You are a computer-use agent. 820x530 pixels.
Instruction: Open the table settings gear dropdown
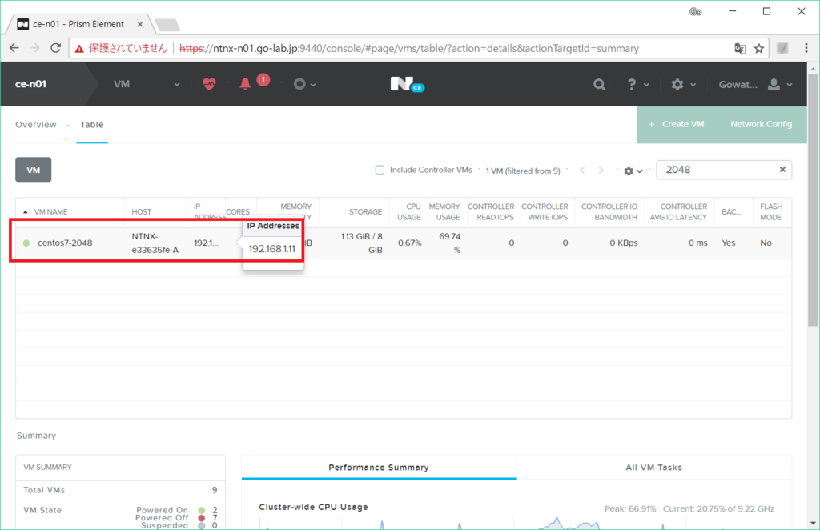(x=633, y=171)
